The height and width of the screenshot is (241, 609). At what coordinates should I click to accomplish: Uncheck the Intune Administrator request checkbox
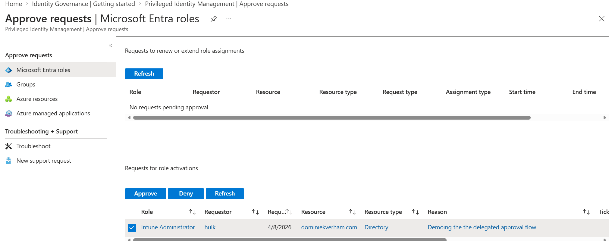coord(132,227)
